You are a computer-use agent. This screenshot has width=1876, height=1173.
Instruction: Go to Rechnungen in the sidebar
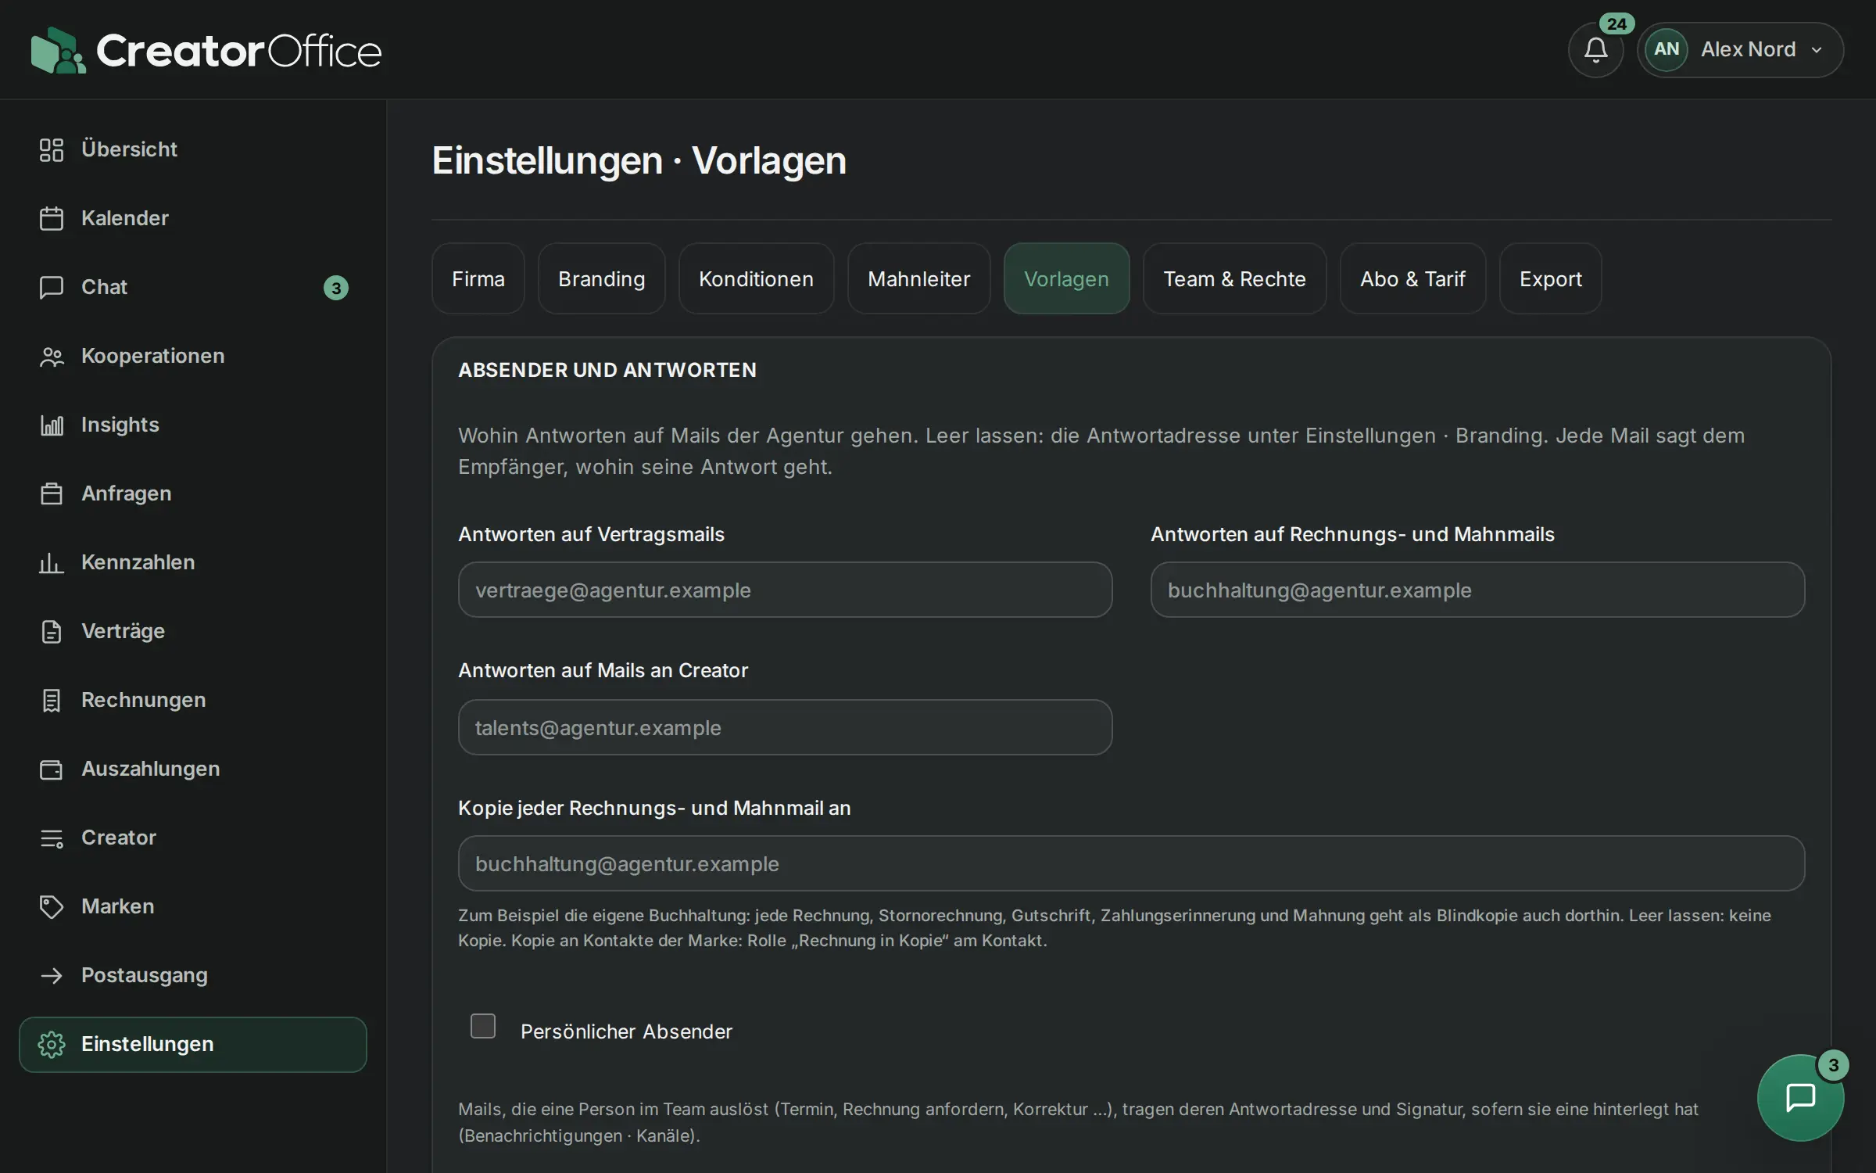coord(193,700)
